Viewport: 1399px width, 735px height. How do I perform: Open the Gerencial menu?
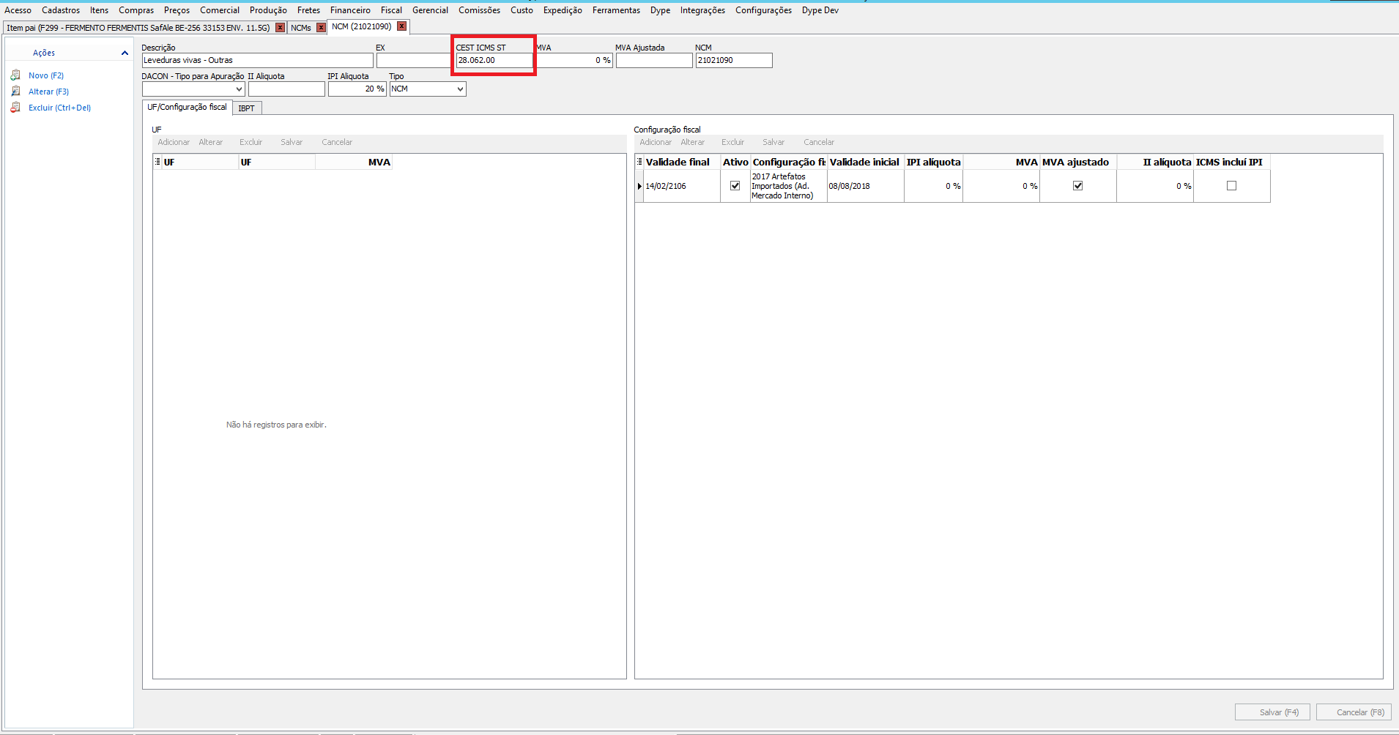click(x=430, y=10)
